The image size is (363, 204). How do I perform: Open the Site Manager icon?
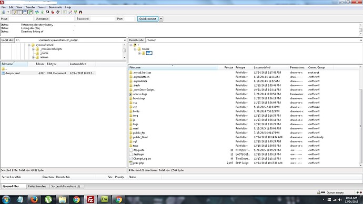pos(3,12)
